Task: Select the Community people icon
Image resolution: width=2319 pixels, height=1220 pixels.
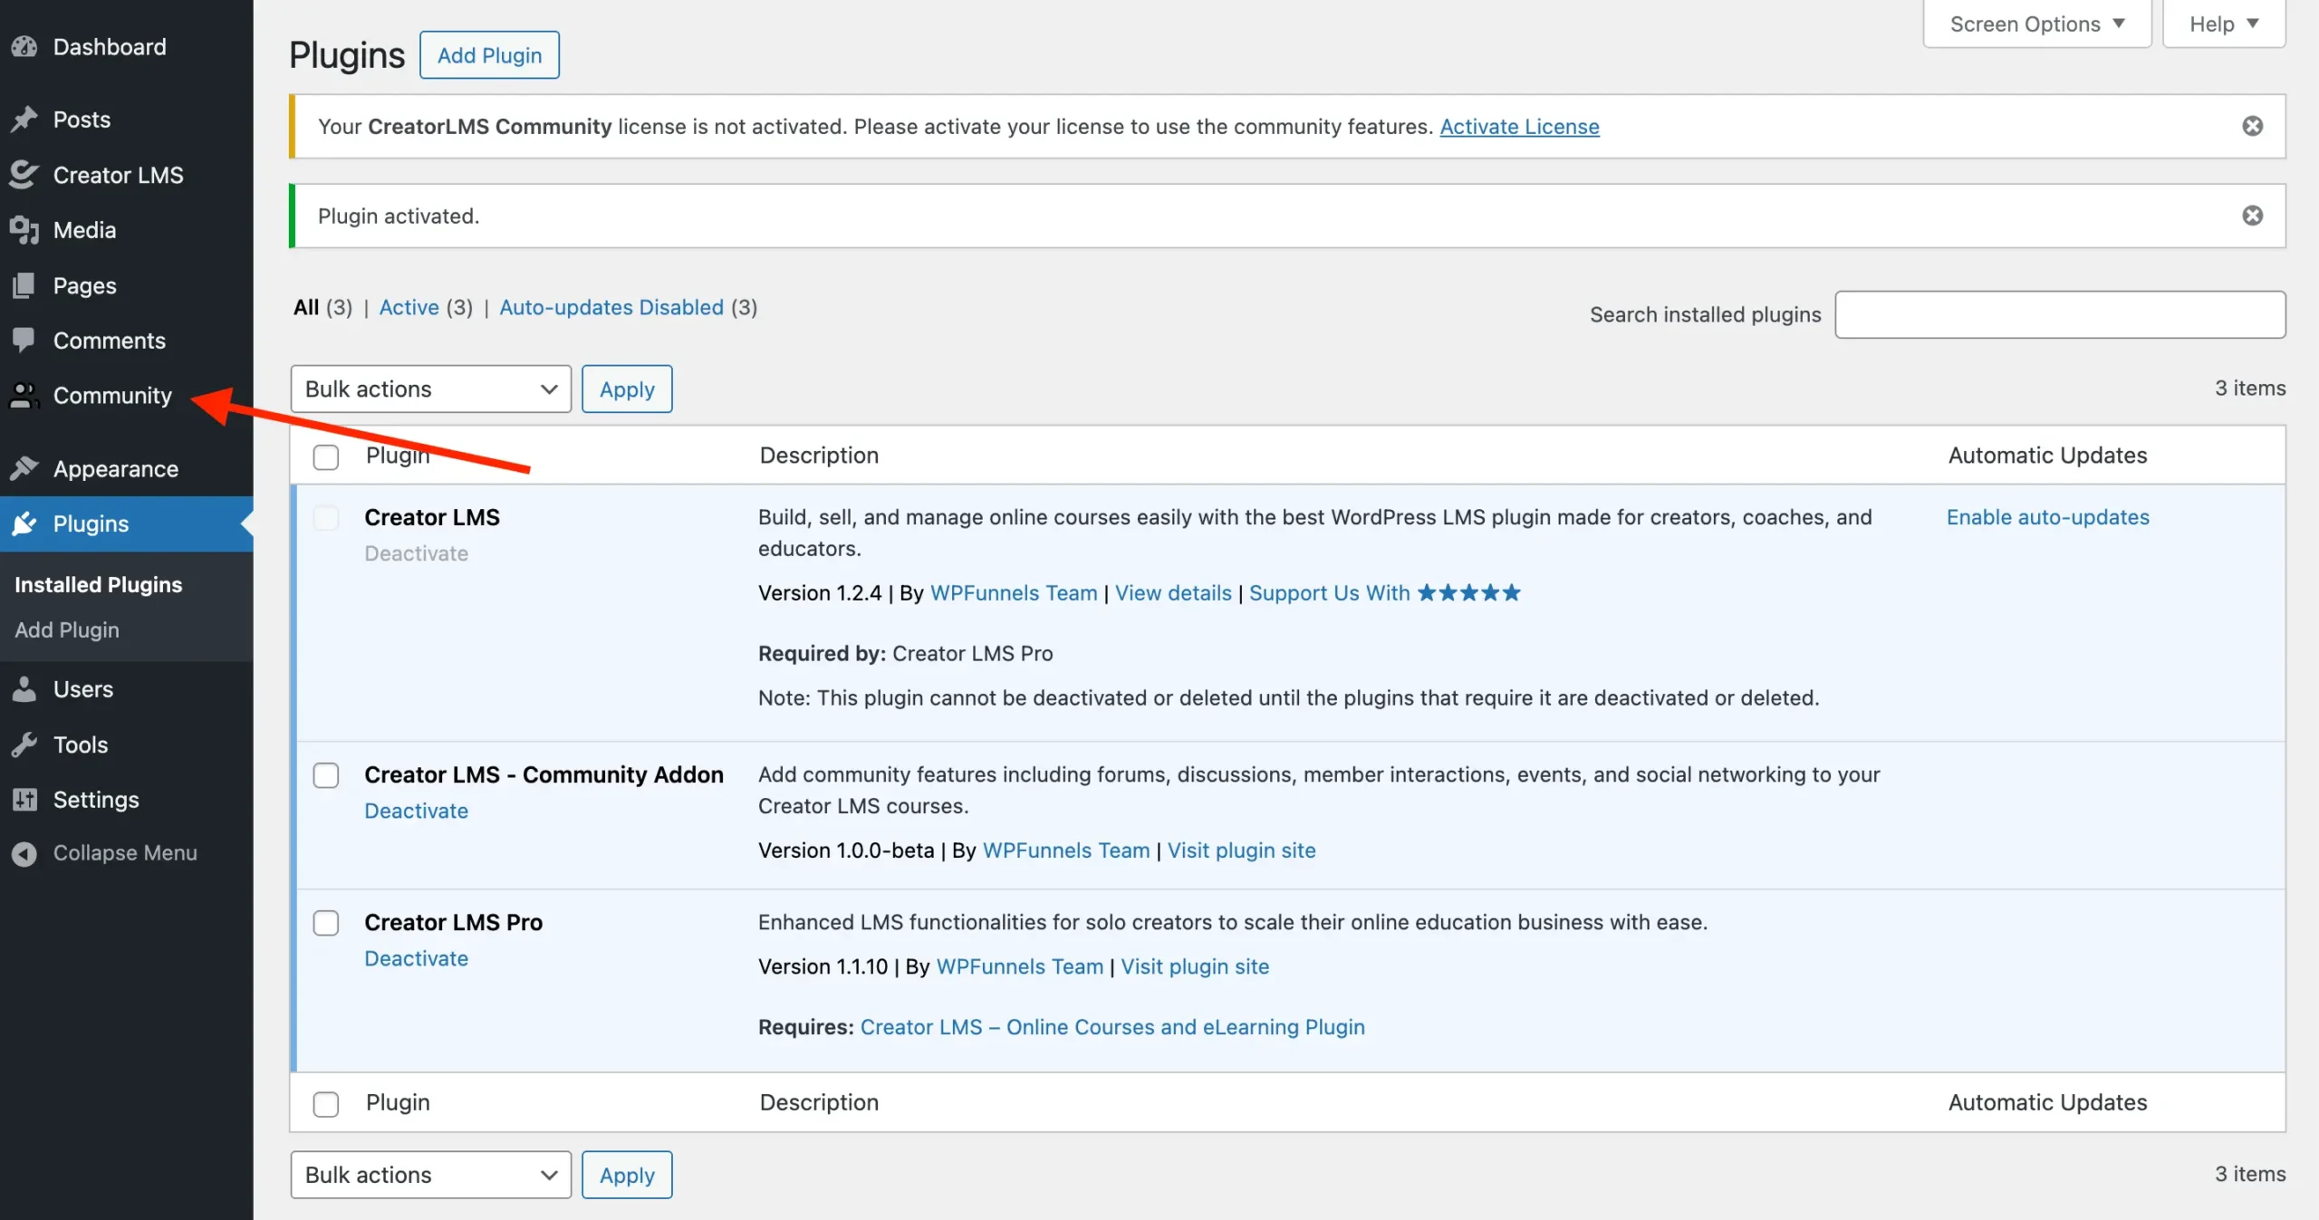Action: pyautogui.click(x=23, y=396)
